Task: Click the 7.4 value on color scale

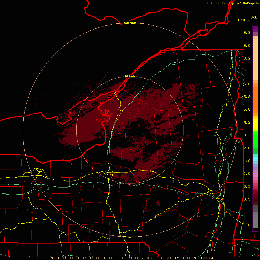Action: pyautogui.click(x=247, y=71)
